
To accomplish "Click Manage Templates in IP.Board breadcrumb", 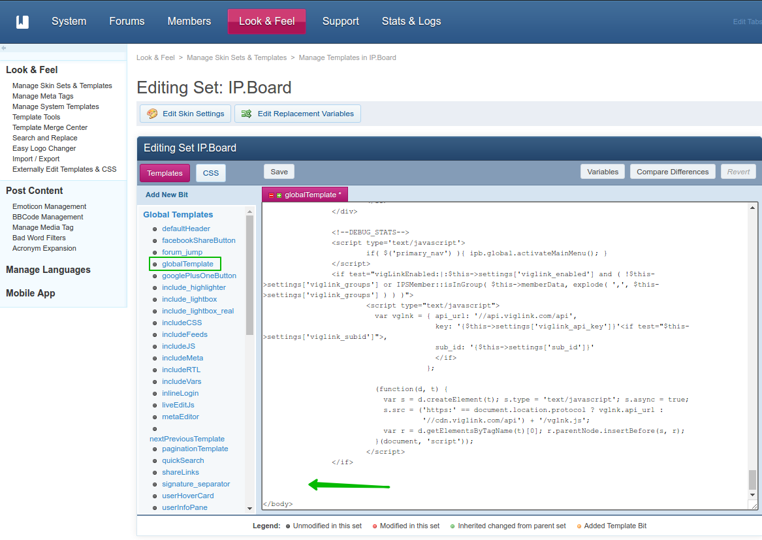I will 347,57.
